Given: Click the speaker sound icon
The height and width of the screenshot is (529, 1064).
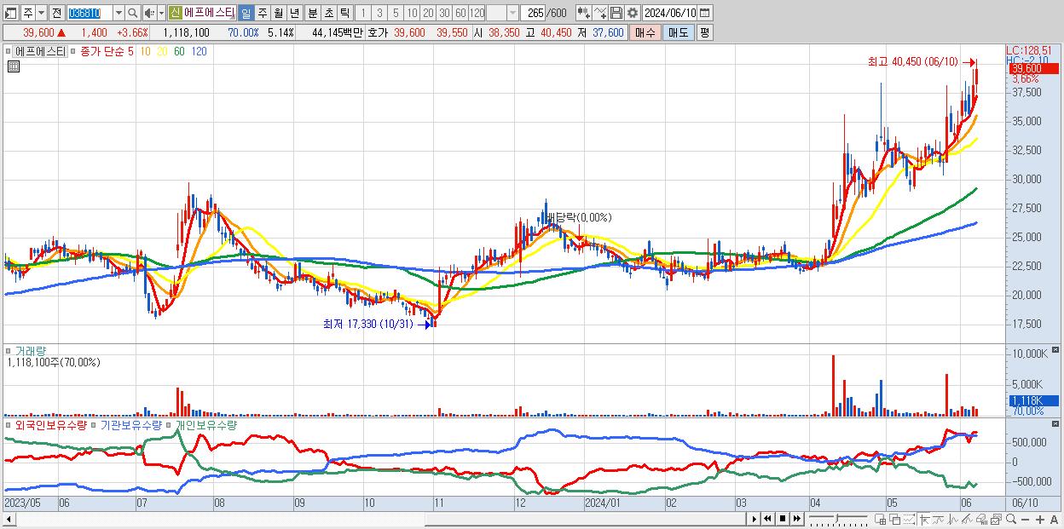Looking at the screenshot, I should (x=149, y=13).
